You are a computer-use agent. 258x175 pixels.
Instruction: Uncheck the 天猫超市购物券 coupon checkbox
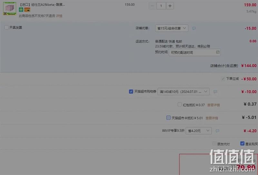[x=131, y=92]
